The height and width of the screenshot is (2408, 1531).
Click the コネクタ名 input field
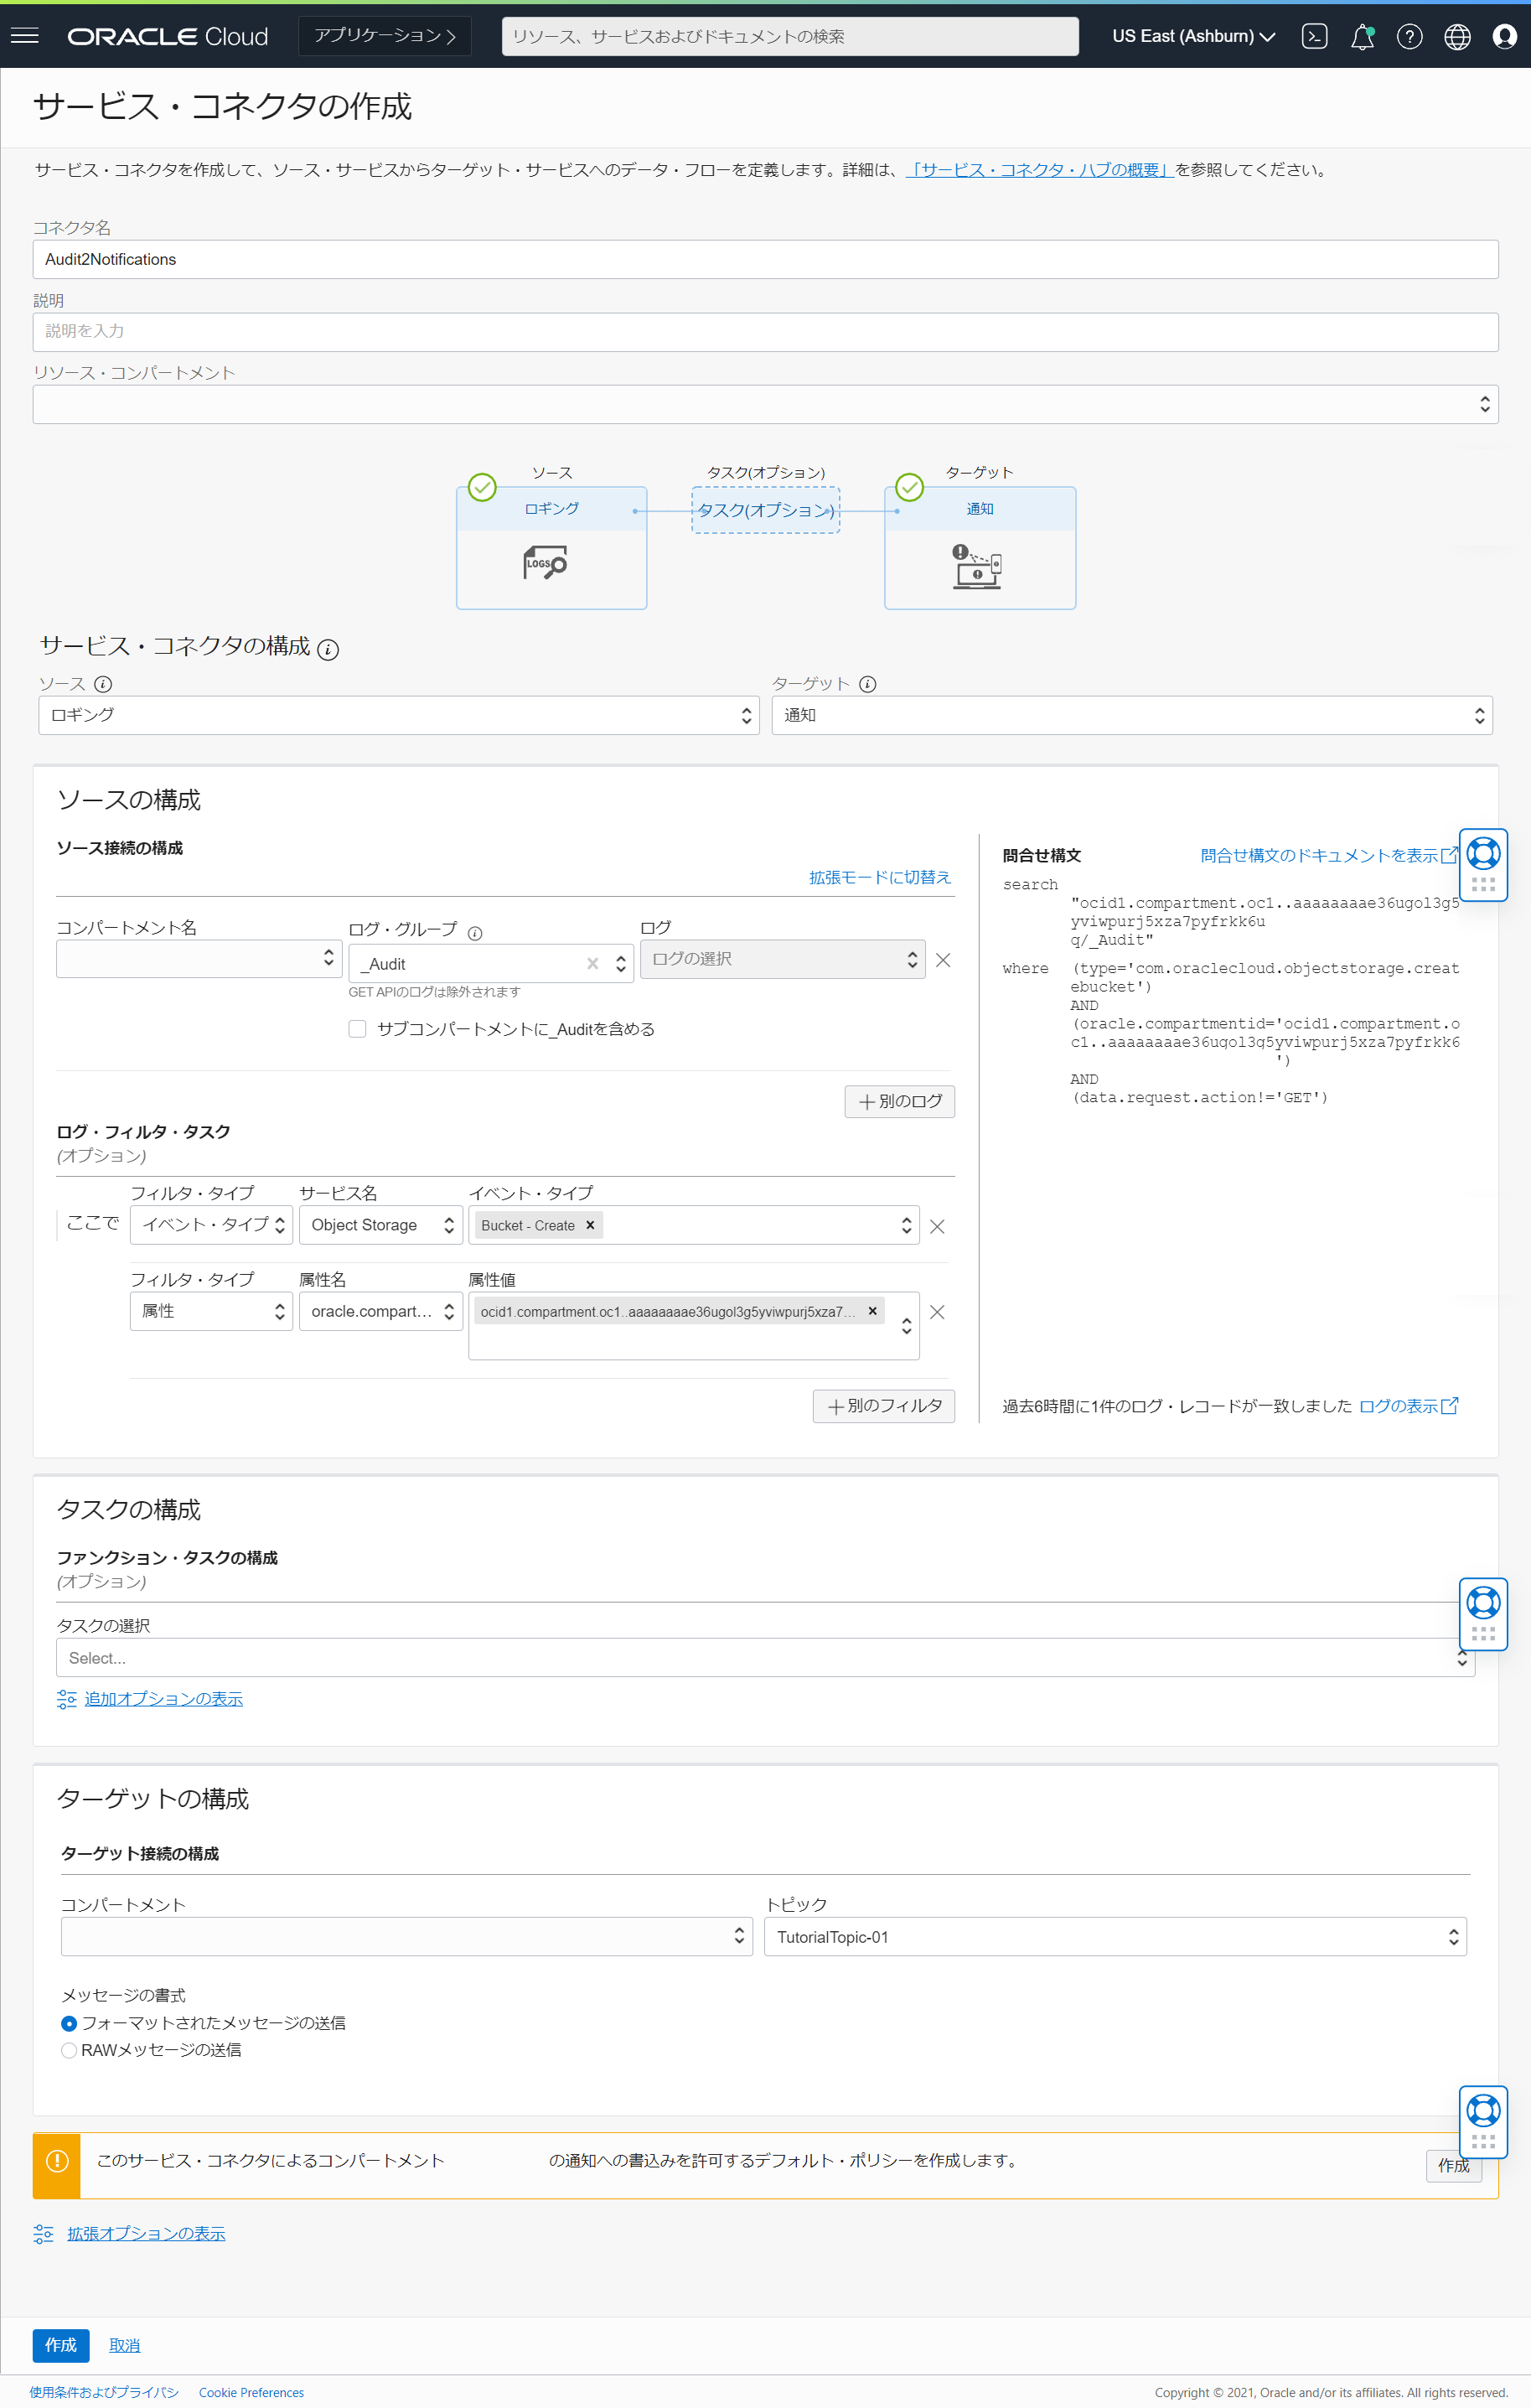click(x=765, y=259)
